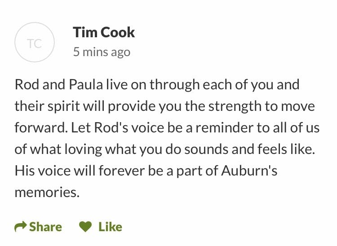Like Tim Cook's comment
This screenshot has width=337, height=246.
pyautogui.click(x=101, y=227)
